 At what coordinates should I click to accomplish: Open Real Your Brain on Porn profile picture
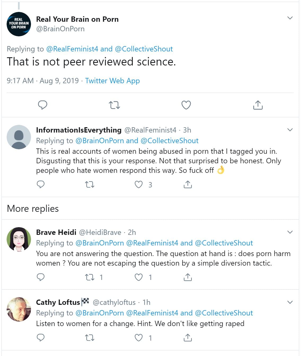[x=19, y=24]
